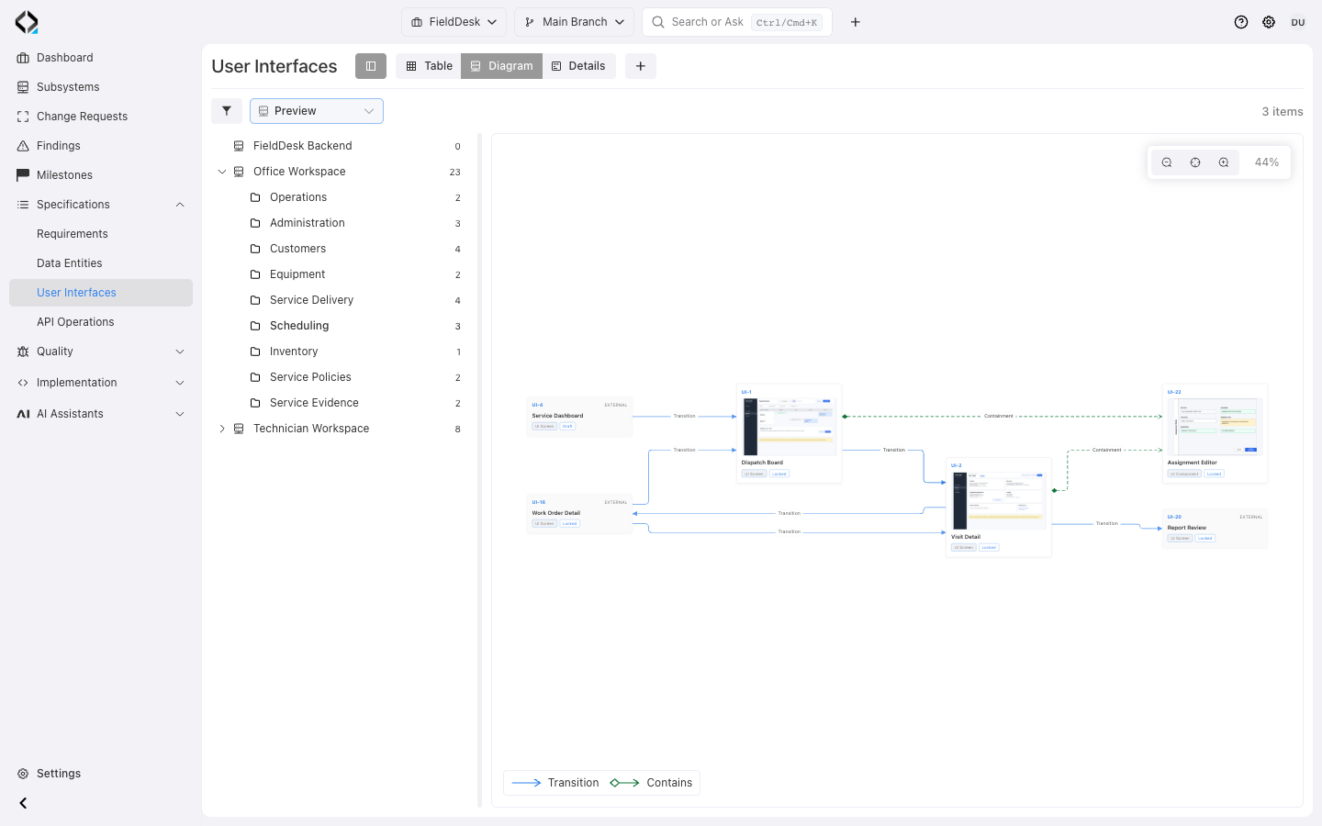
Task: Click the Contains legend entry
Action: coord(651,783)
